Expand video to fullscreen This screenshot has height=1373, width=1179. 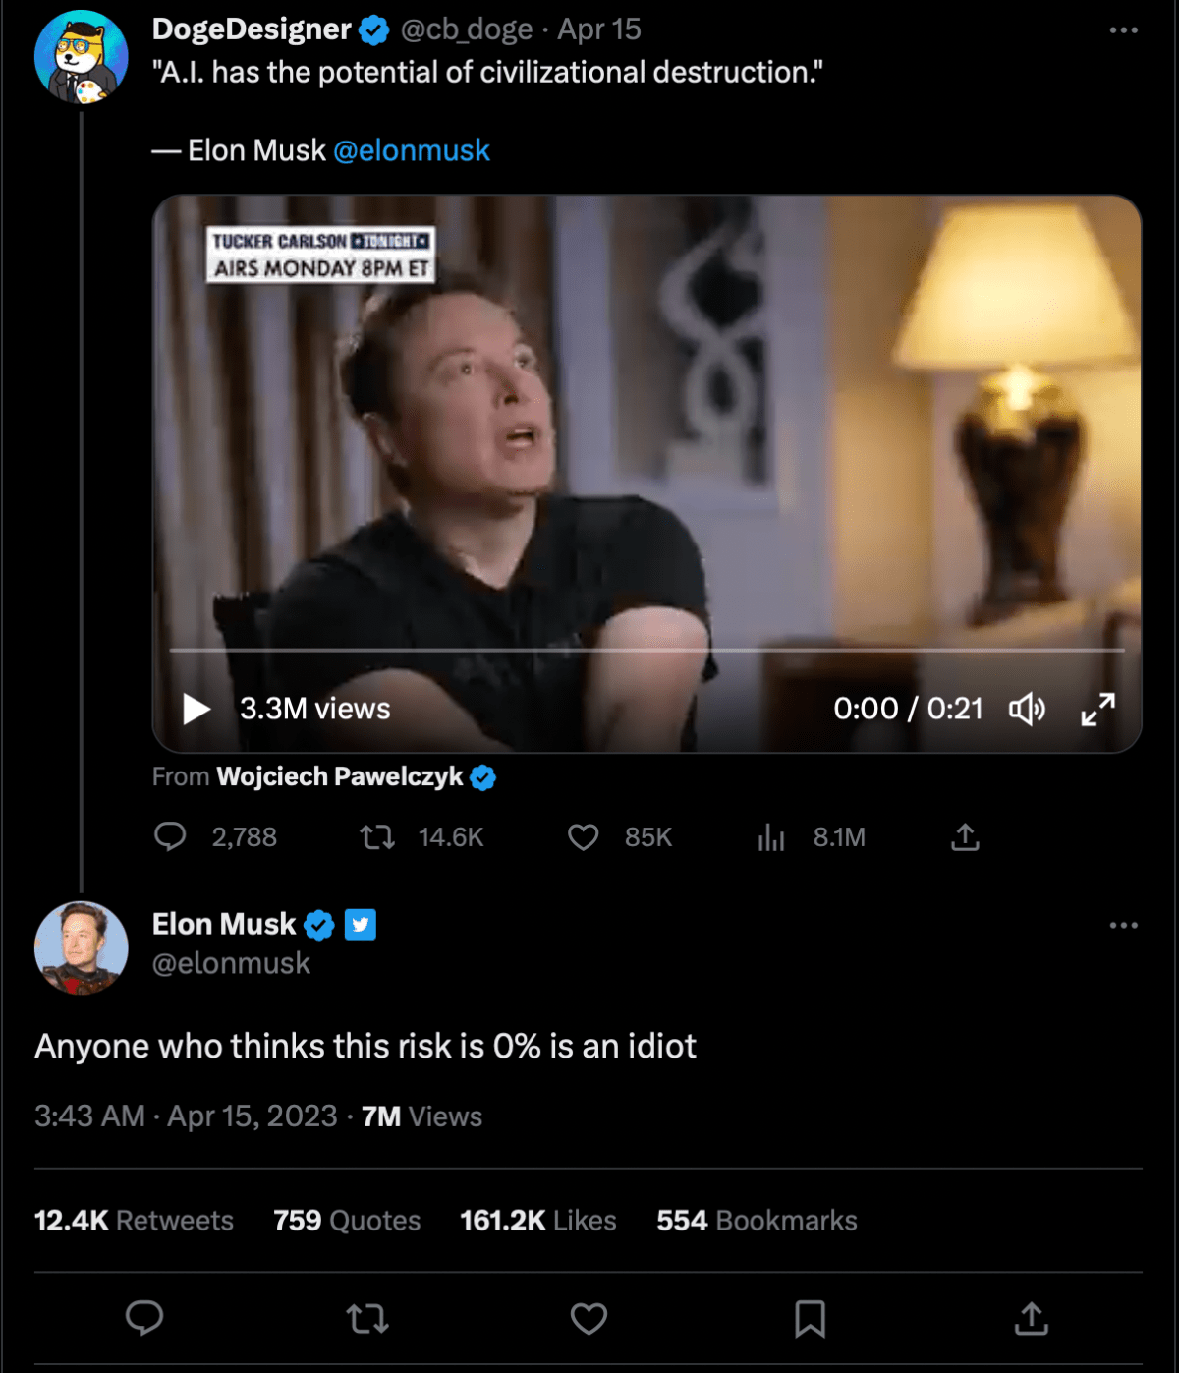pos(1097,709)
